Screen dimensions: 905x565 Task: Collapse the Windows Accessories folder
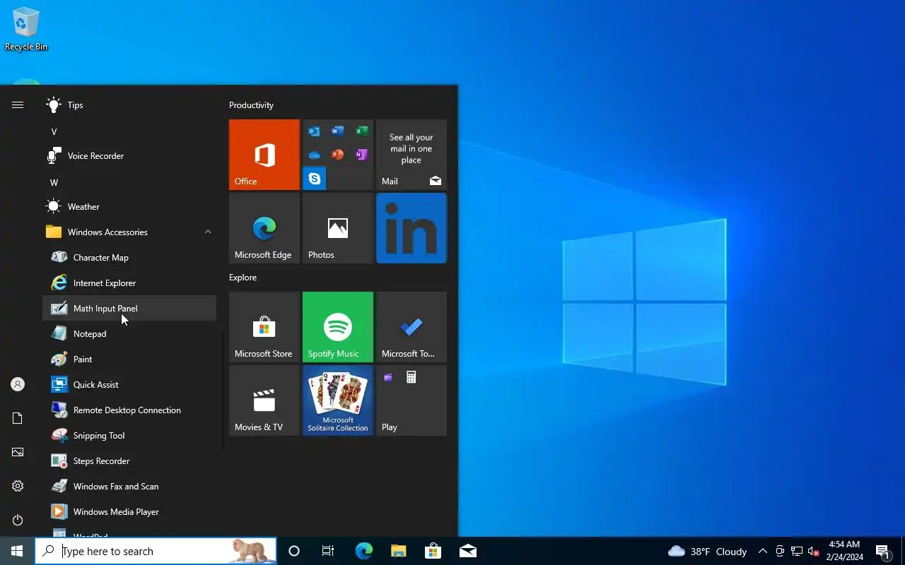pyautogui.click(x=129, y=232)
